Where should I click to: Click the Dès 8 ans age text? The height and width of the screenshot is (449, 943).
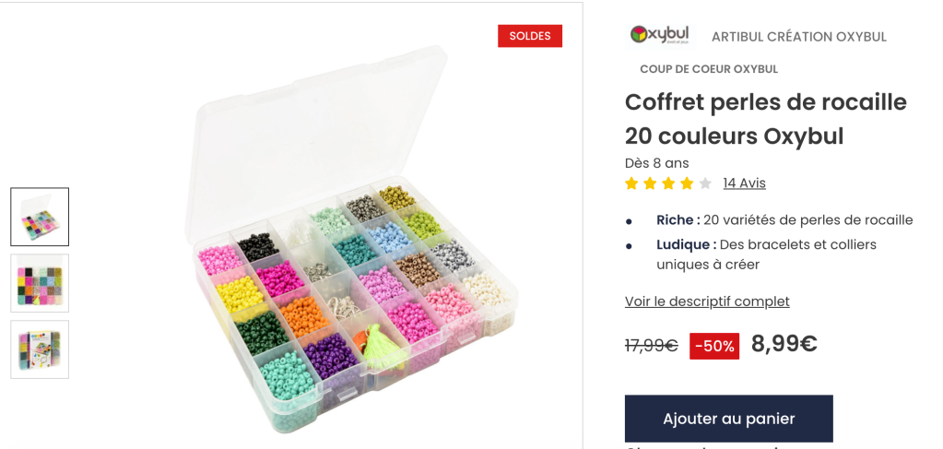pyautogui.click(x=656, y=163)
